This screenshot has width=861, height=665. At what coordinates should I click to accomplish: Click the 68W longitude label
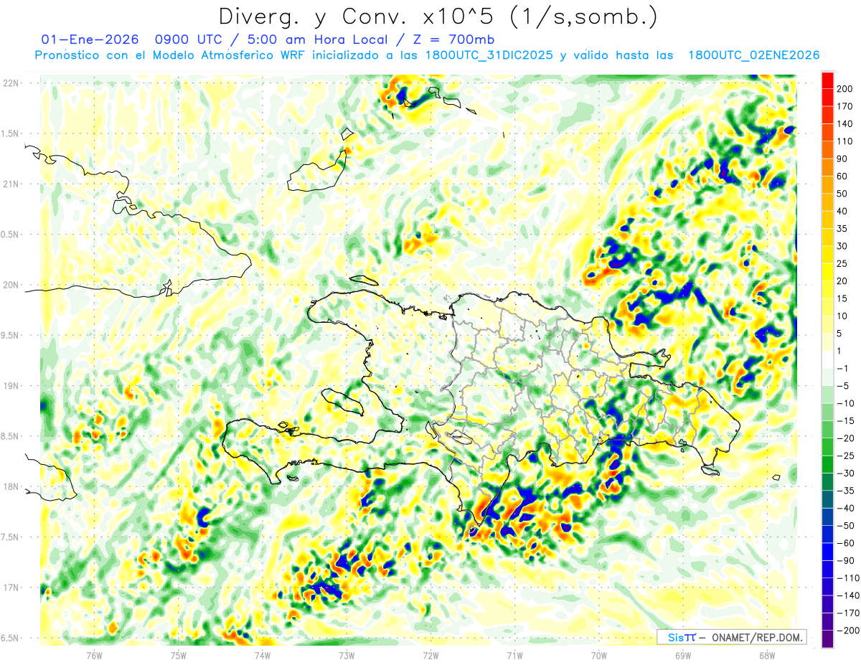pos(766,655)
